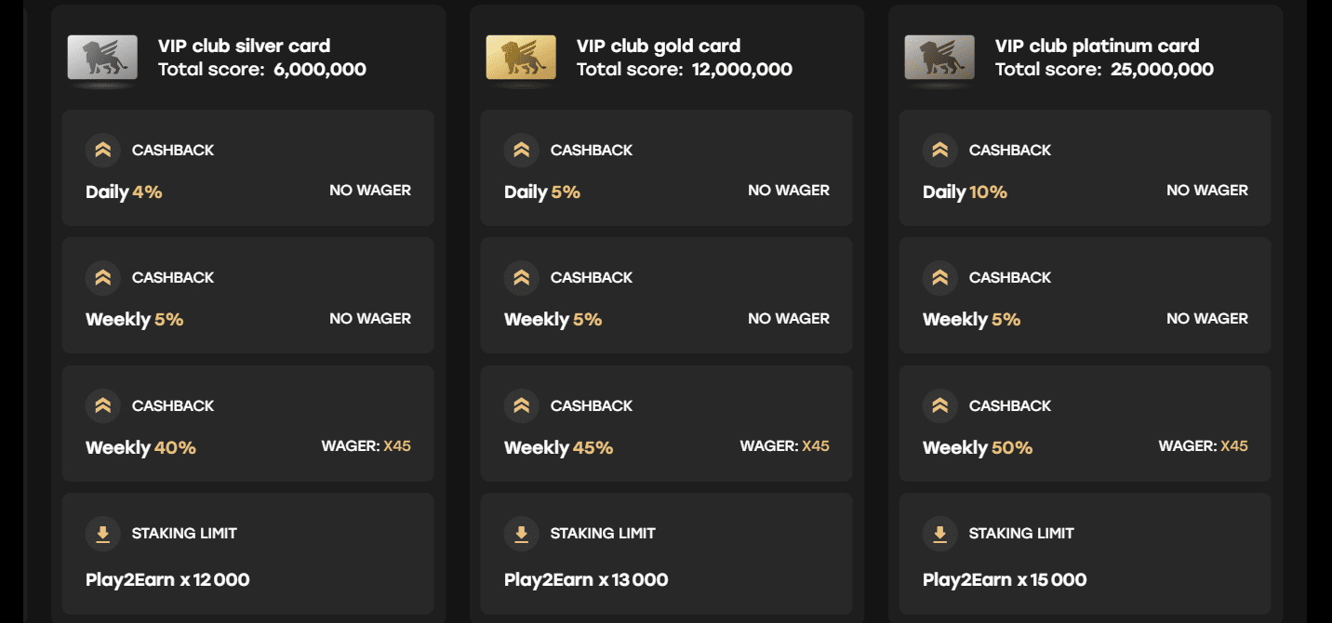Click the staking limit download icon on silver card

102,533
